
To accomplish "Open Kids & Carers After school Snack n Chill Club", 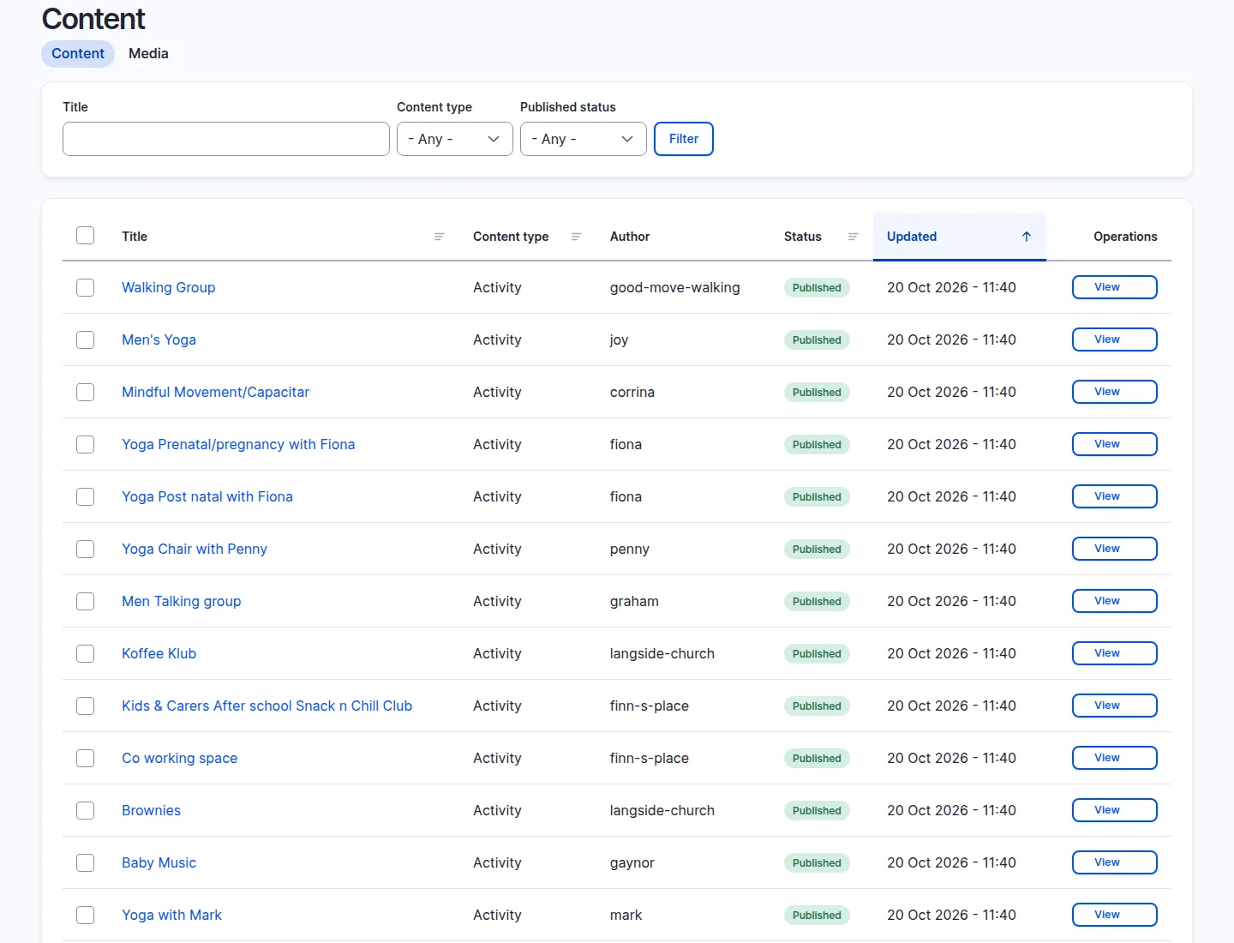I will 267,706.
